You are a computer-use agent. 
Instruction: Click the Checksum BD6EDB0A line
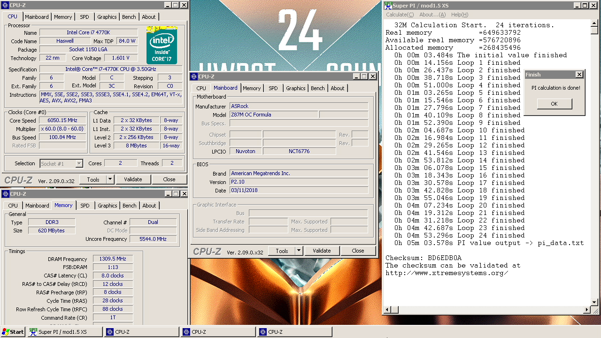(424, 258)
